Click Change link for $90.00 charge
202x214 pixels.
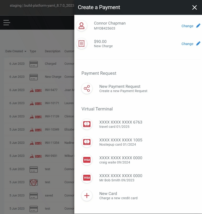[x=187, y=44]
